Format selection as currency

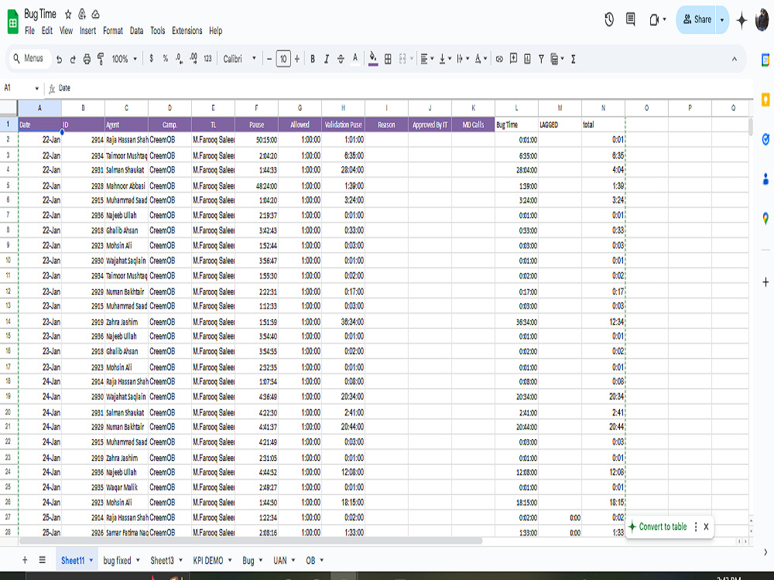tap(152, 59)
